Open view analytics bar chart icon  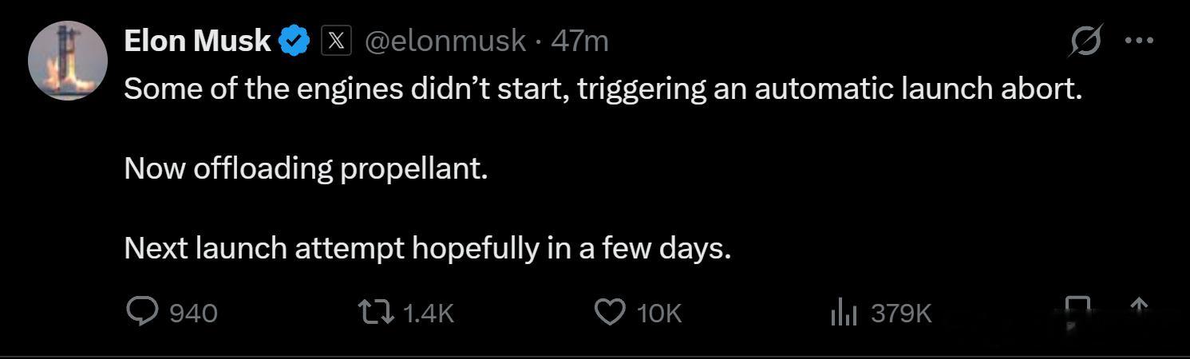click(x=844, y=313)
